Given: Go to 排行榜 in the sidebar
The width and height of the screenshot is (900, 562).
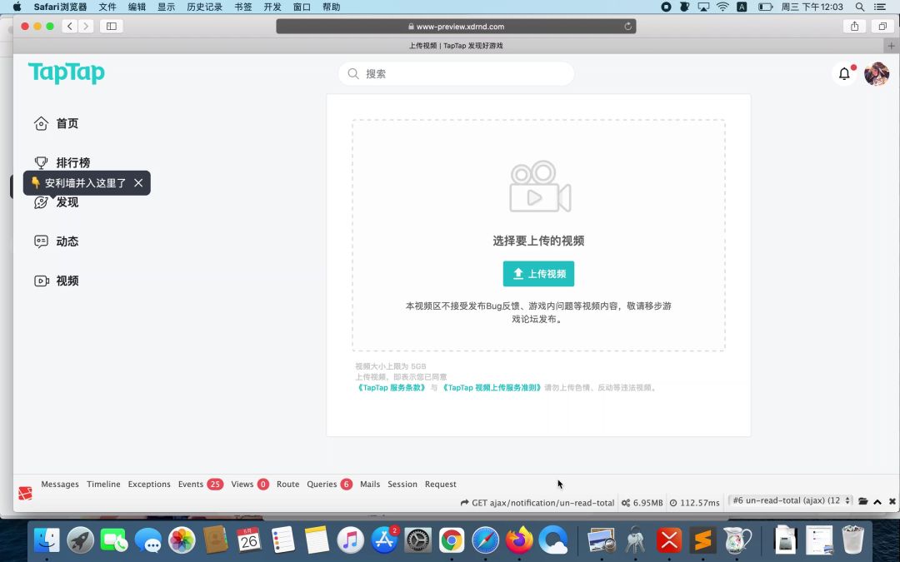Looking at the screenshot, I should [x=72, y=162].
